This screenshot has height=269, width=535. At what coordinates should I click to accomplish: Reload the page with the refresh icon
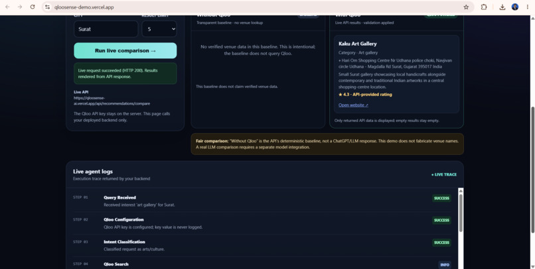tap(33, 7)
